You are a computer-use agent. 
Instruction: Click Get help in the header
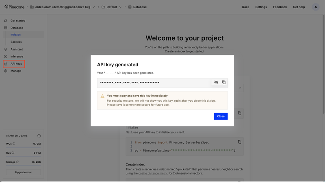point(299,7)
